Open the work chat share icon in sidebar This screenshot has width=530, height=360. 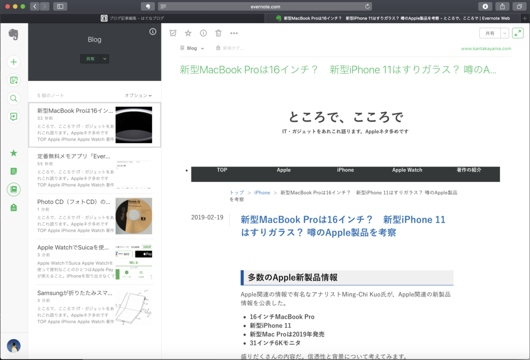(13, 117)
